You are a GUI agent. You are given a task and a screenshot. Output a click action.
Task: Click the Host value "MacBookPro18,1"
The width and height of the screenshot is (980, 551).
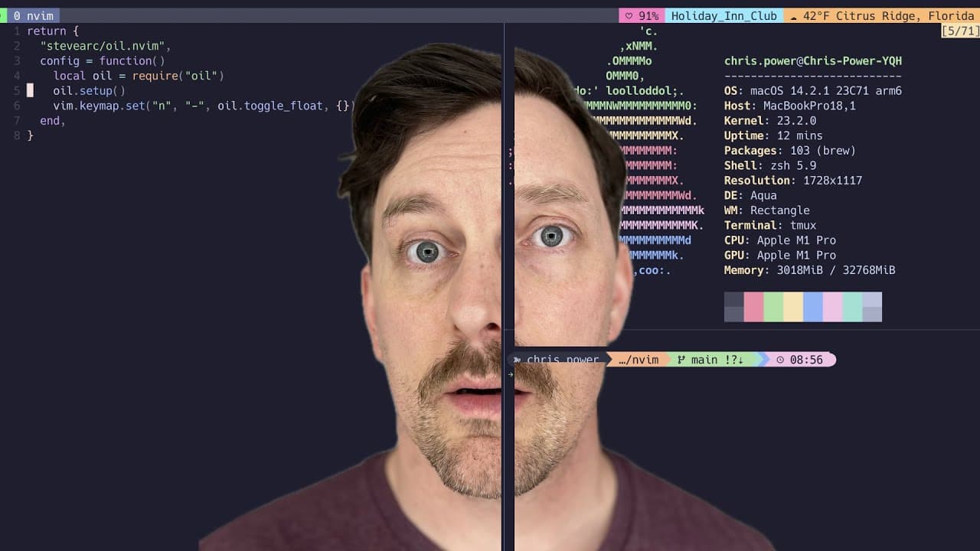tap(810, 106)
